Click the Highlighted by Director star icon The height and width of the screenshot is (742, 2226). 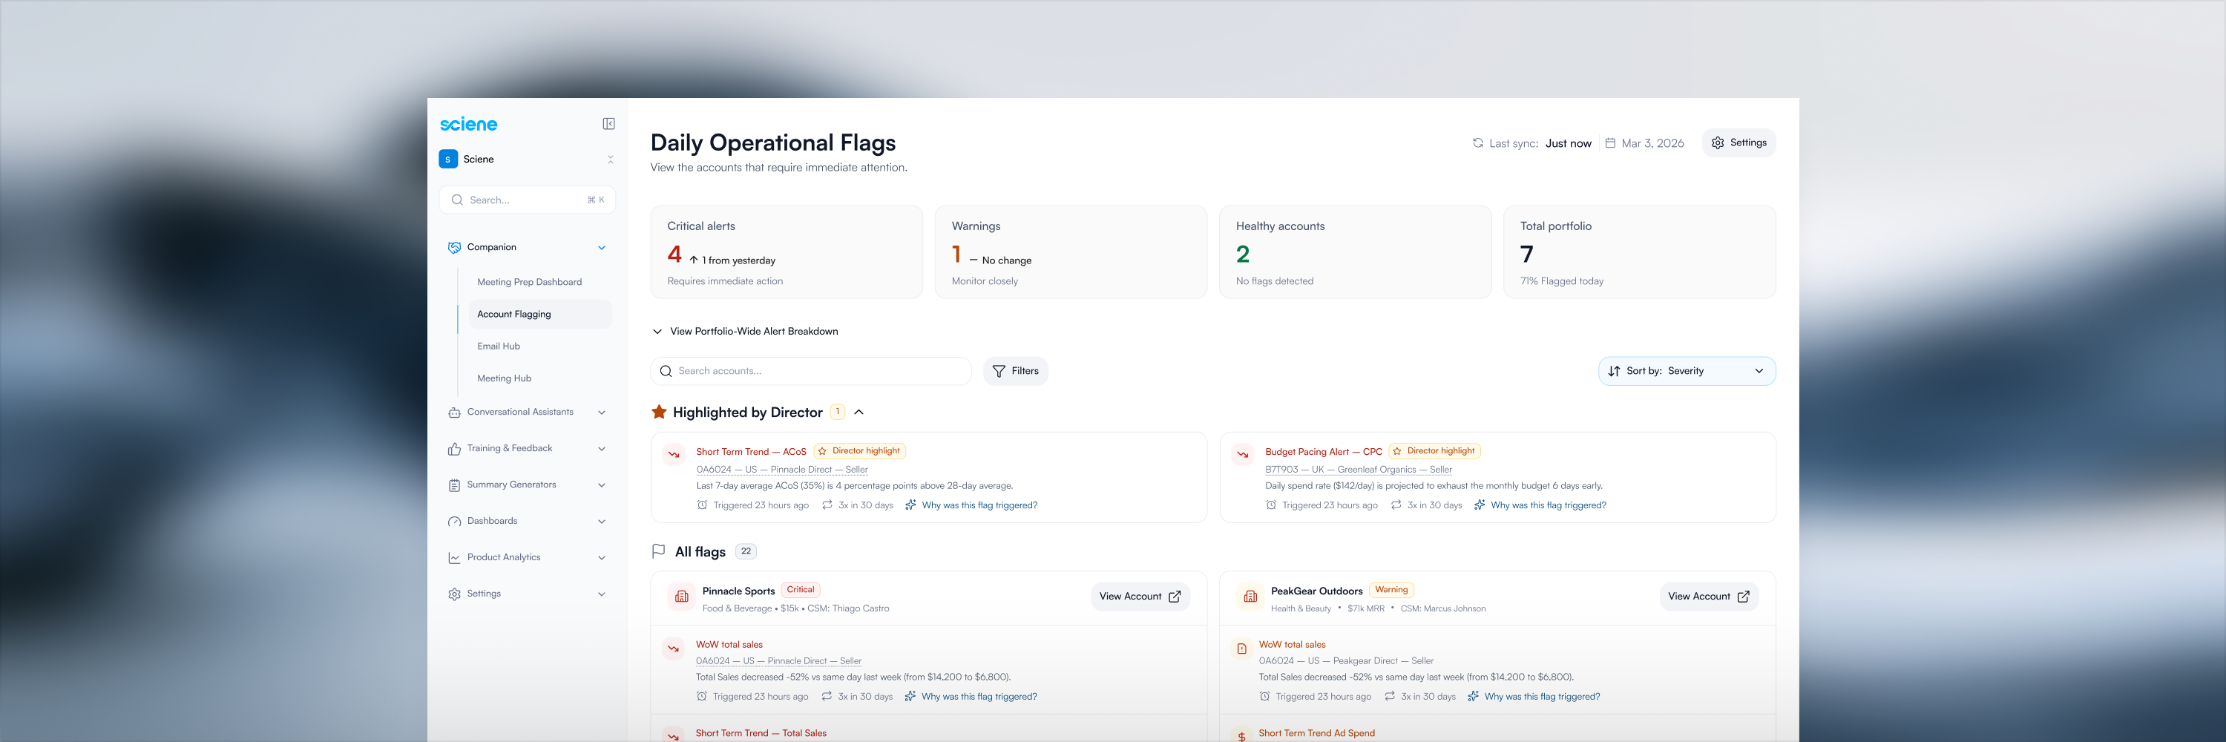pyautogui.click(x=658, y=412)
